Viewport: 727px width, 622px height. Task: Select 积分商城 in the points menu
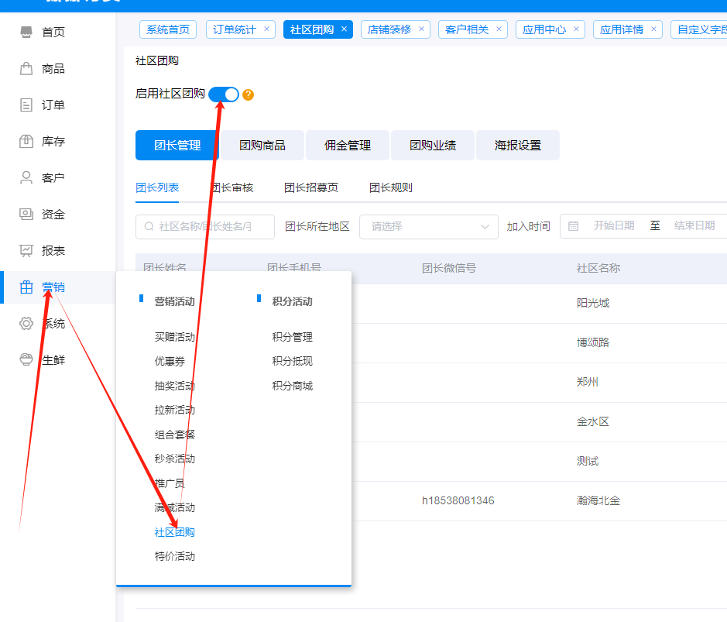[292, 386]
